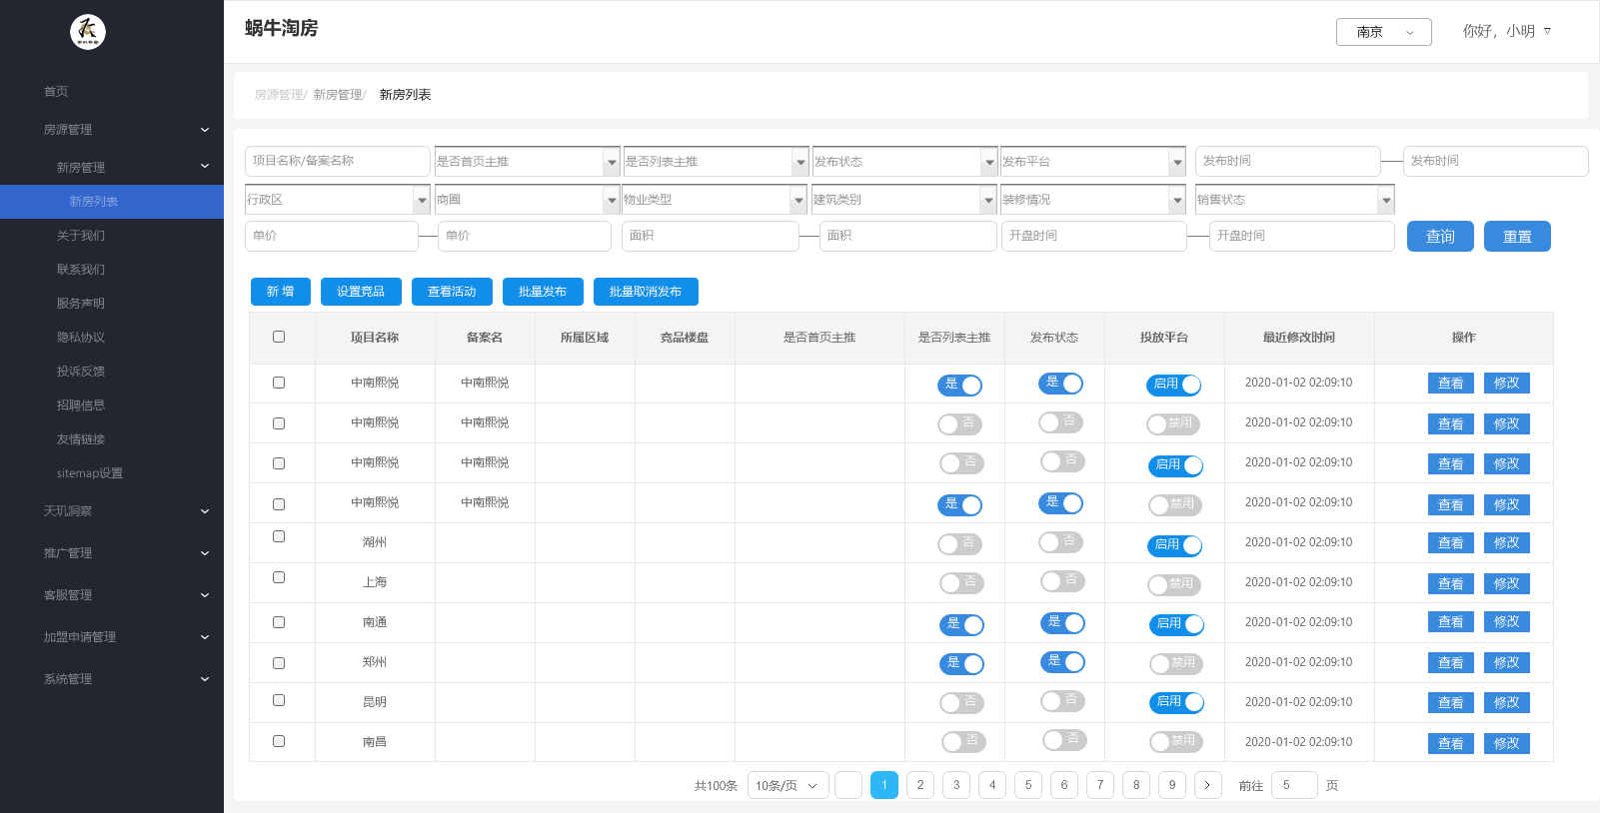Toggle 投放平台 switch for 南通 row

1176,624
